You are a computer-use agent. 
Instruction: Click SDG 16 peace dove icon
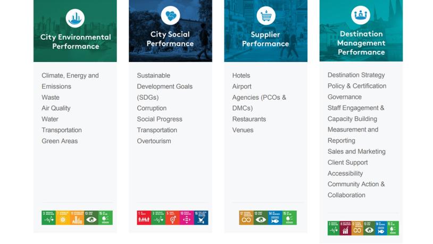pos(201,218)
